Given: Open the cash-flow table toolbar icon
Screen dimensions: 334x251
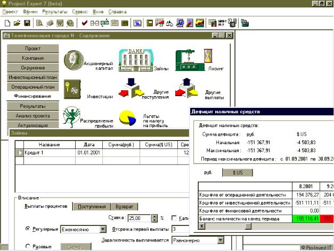Looking at the screenshot, I should [x=160, y=23].
